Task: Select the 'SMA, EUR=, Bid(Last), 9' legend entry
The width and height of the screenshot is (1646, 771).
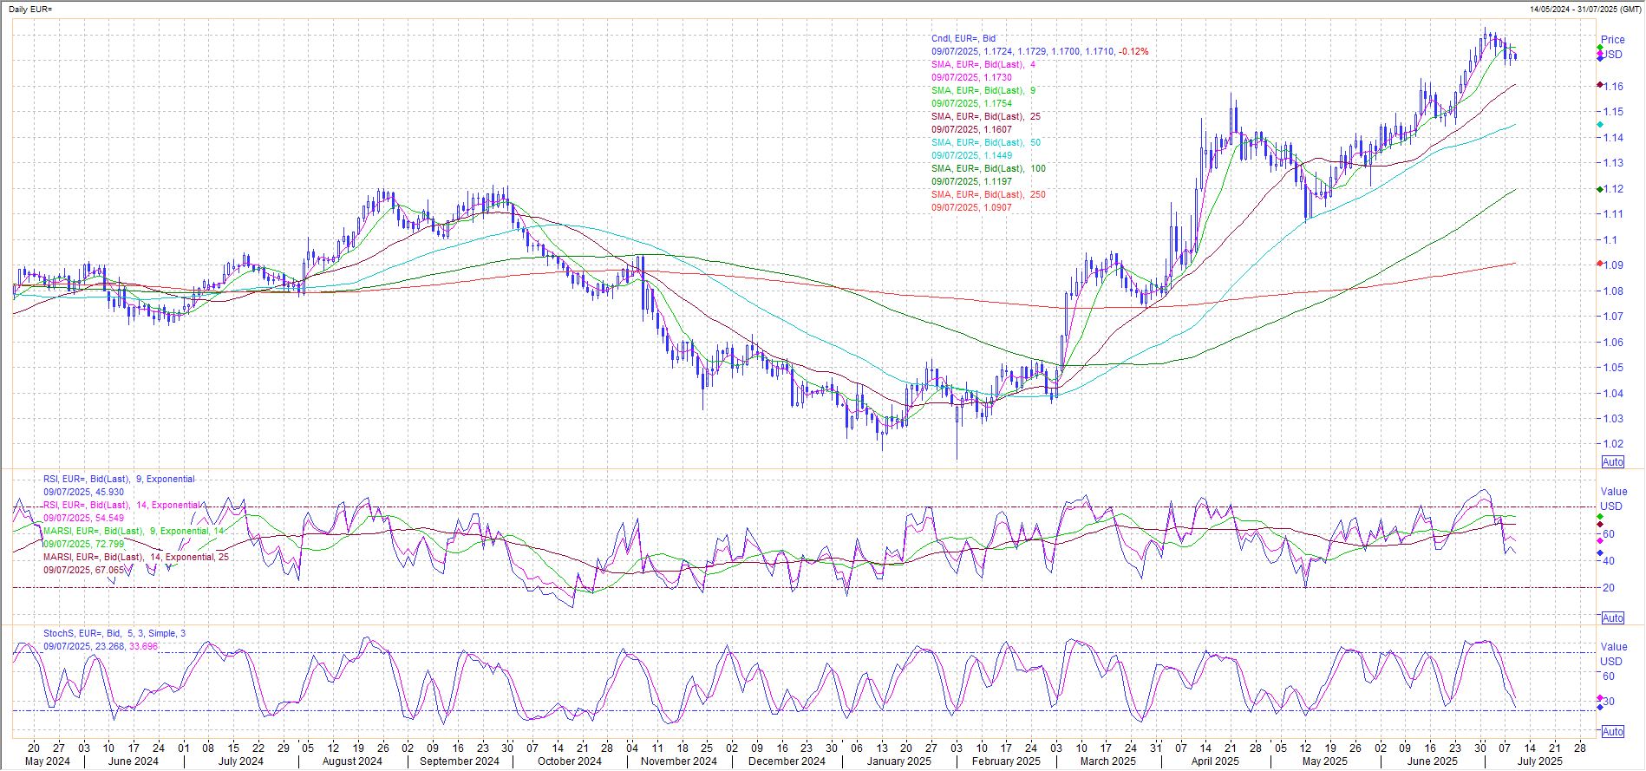Action: [x=983, y=90]
